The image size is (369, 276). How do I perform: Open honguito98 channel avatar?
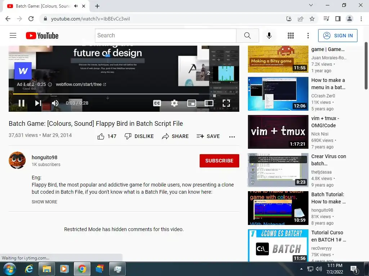(x=17, y=160)
